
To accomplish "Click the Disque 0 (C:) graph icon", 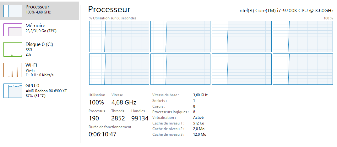I will [13, 49].
